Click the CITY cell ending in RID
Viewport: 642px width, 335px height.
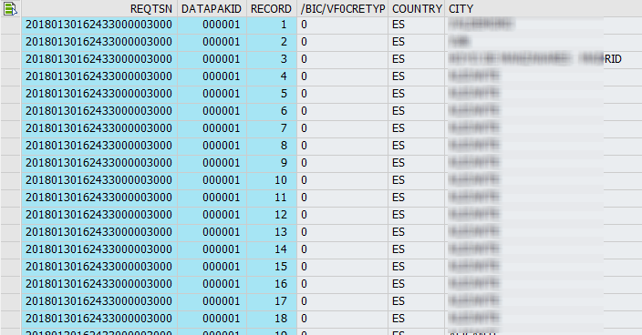544,59
